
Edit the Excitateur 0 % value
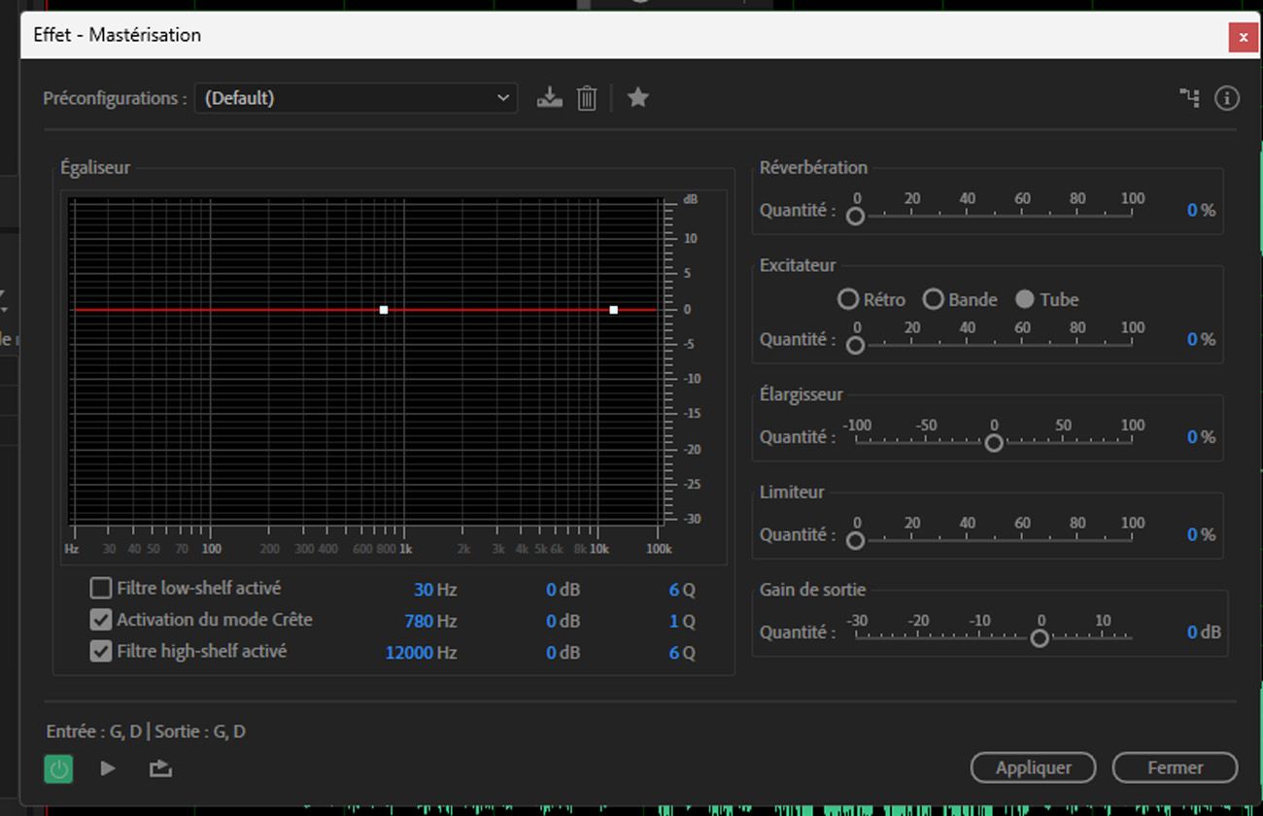click(1192, 339)
